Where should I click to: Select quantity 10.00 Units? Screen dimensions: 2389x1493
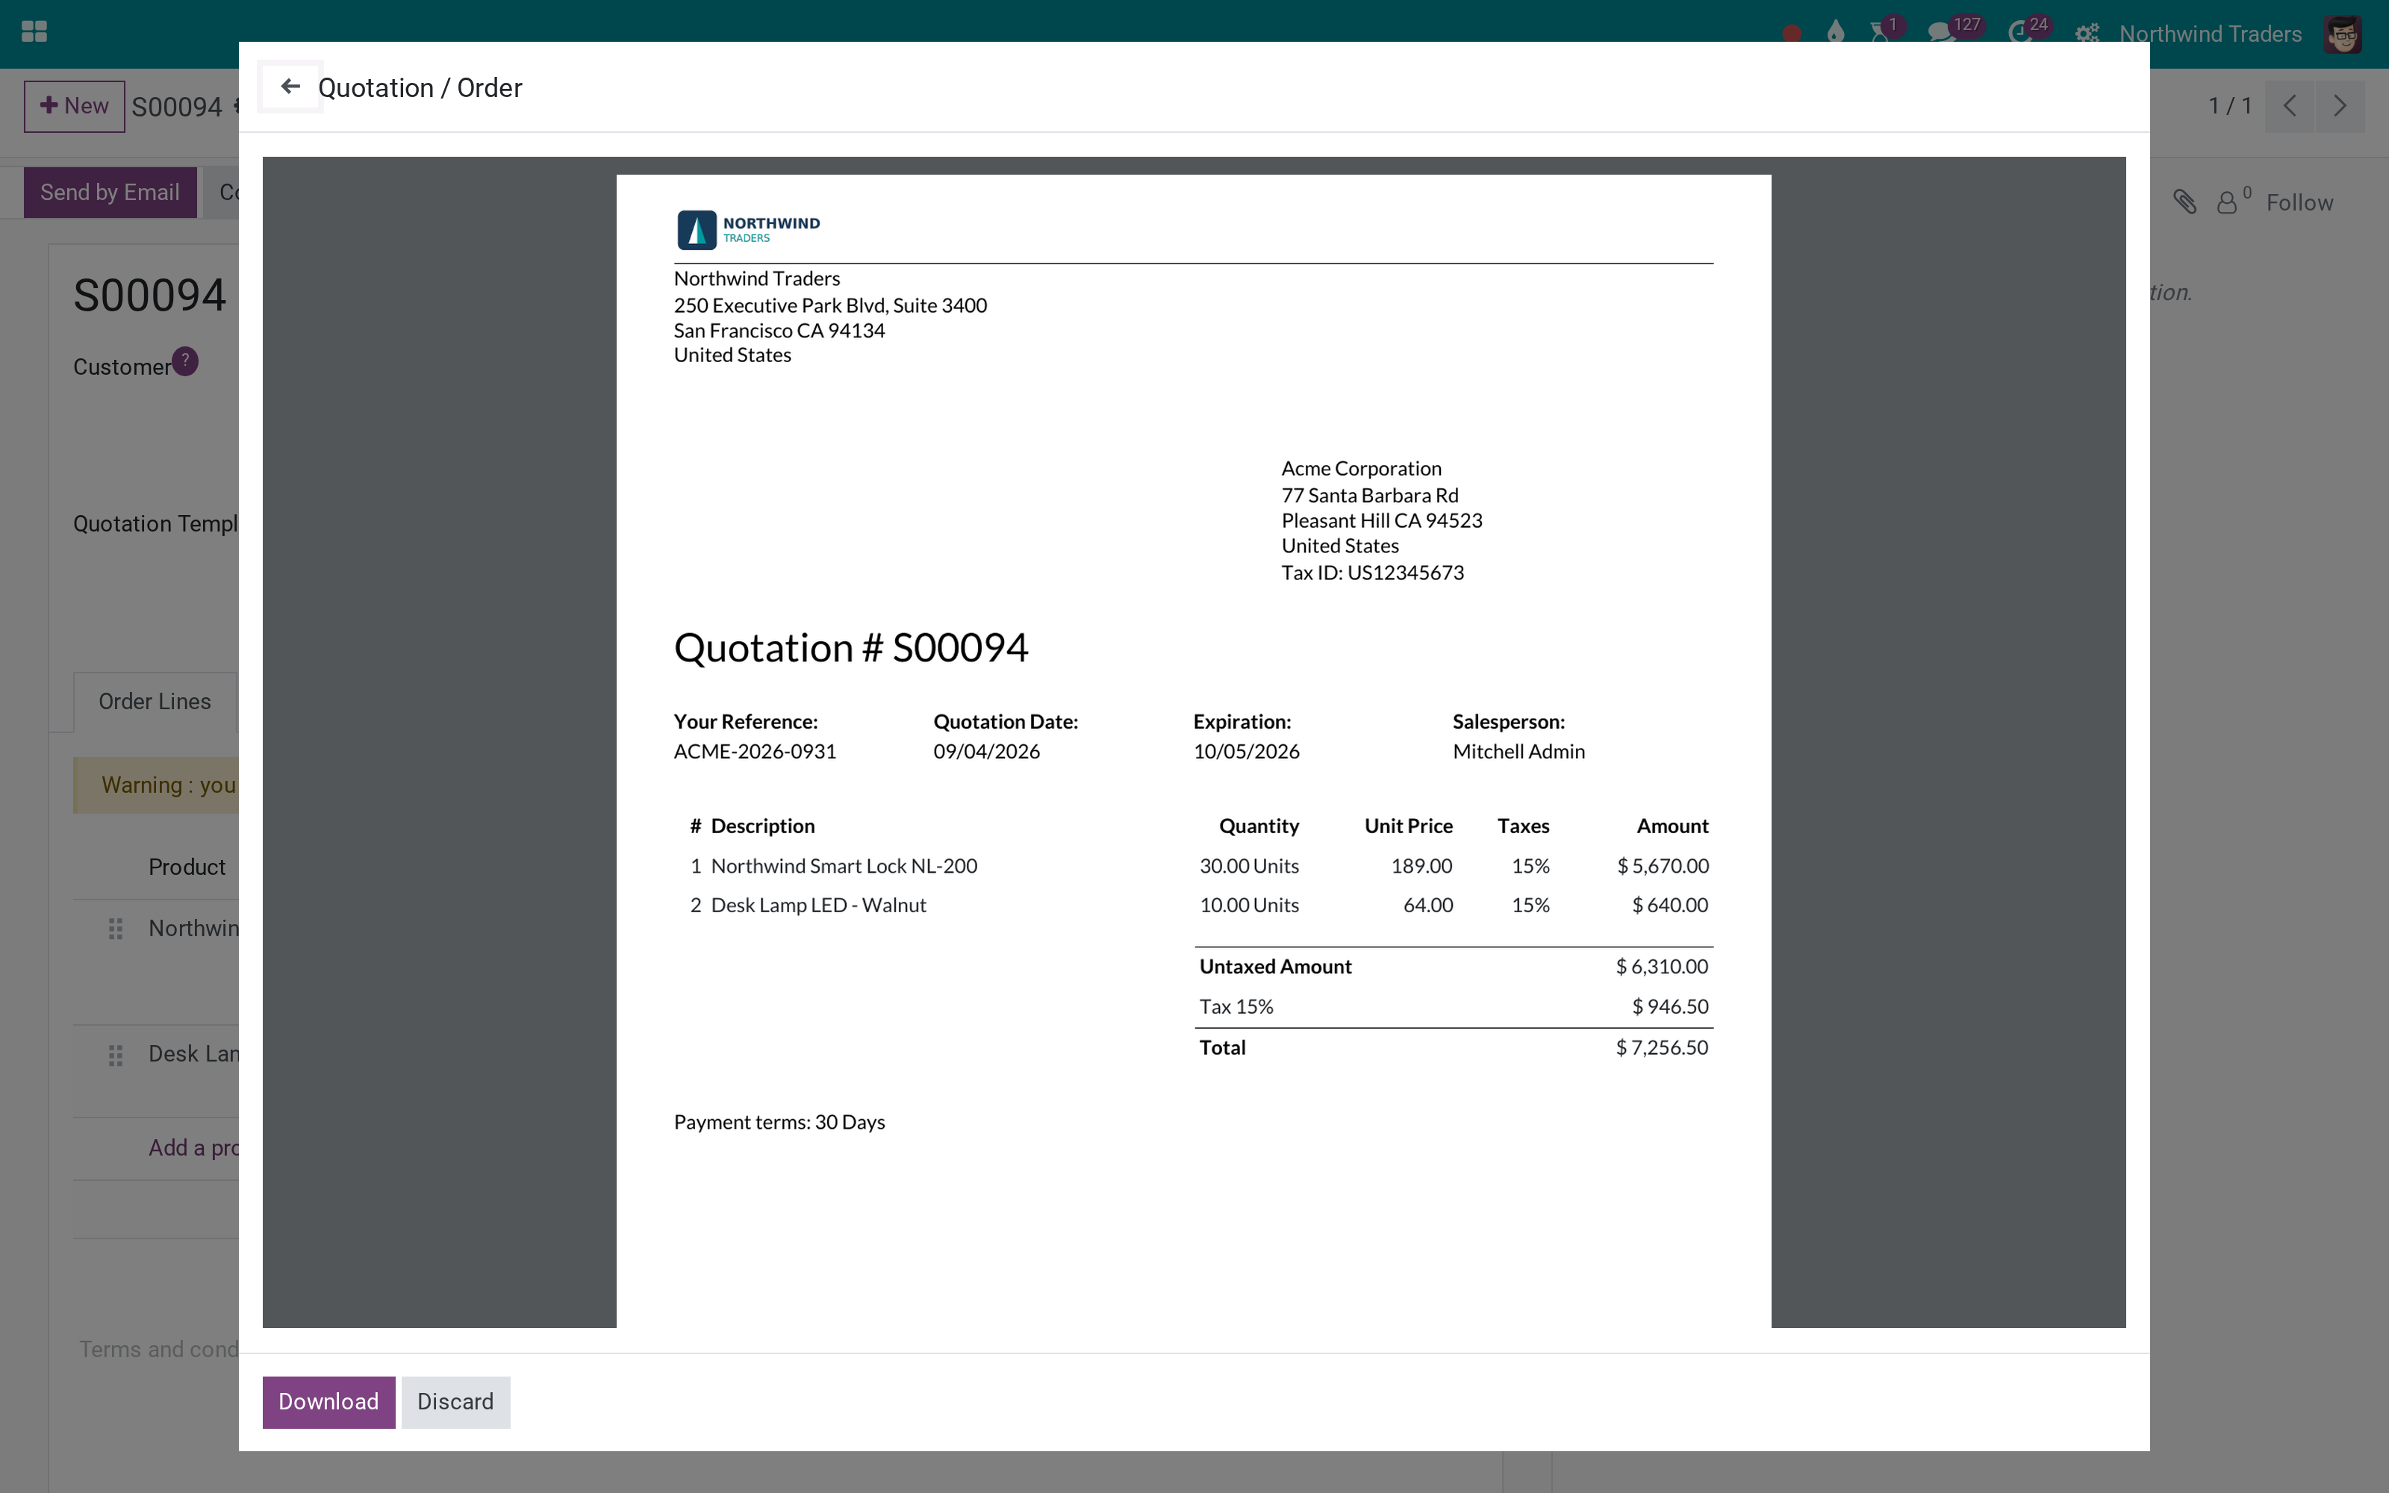1249,906
